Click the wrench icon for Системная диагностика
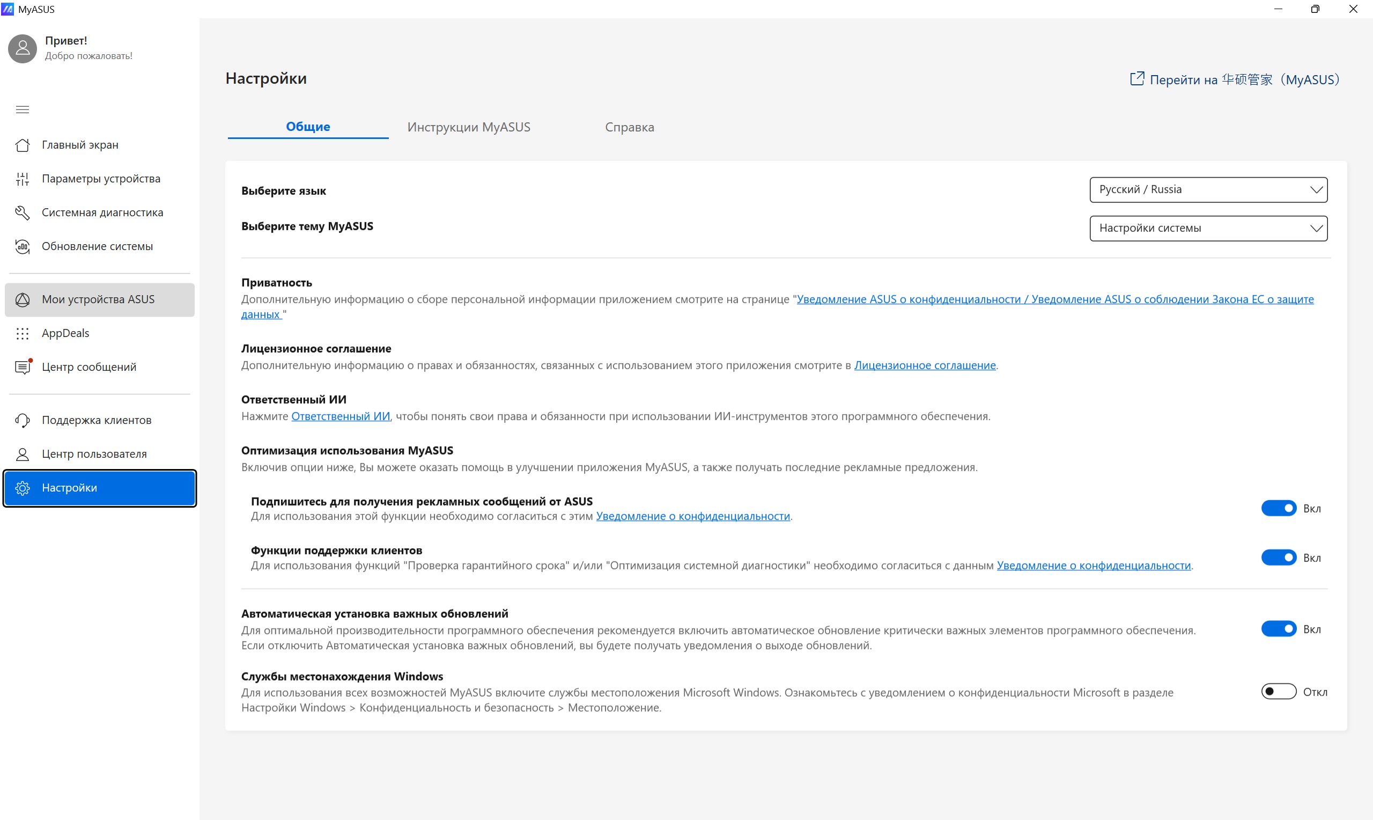The width and height of the screenshot is (1373, 820). [x=23, y=213]
